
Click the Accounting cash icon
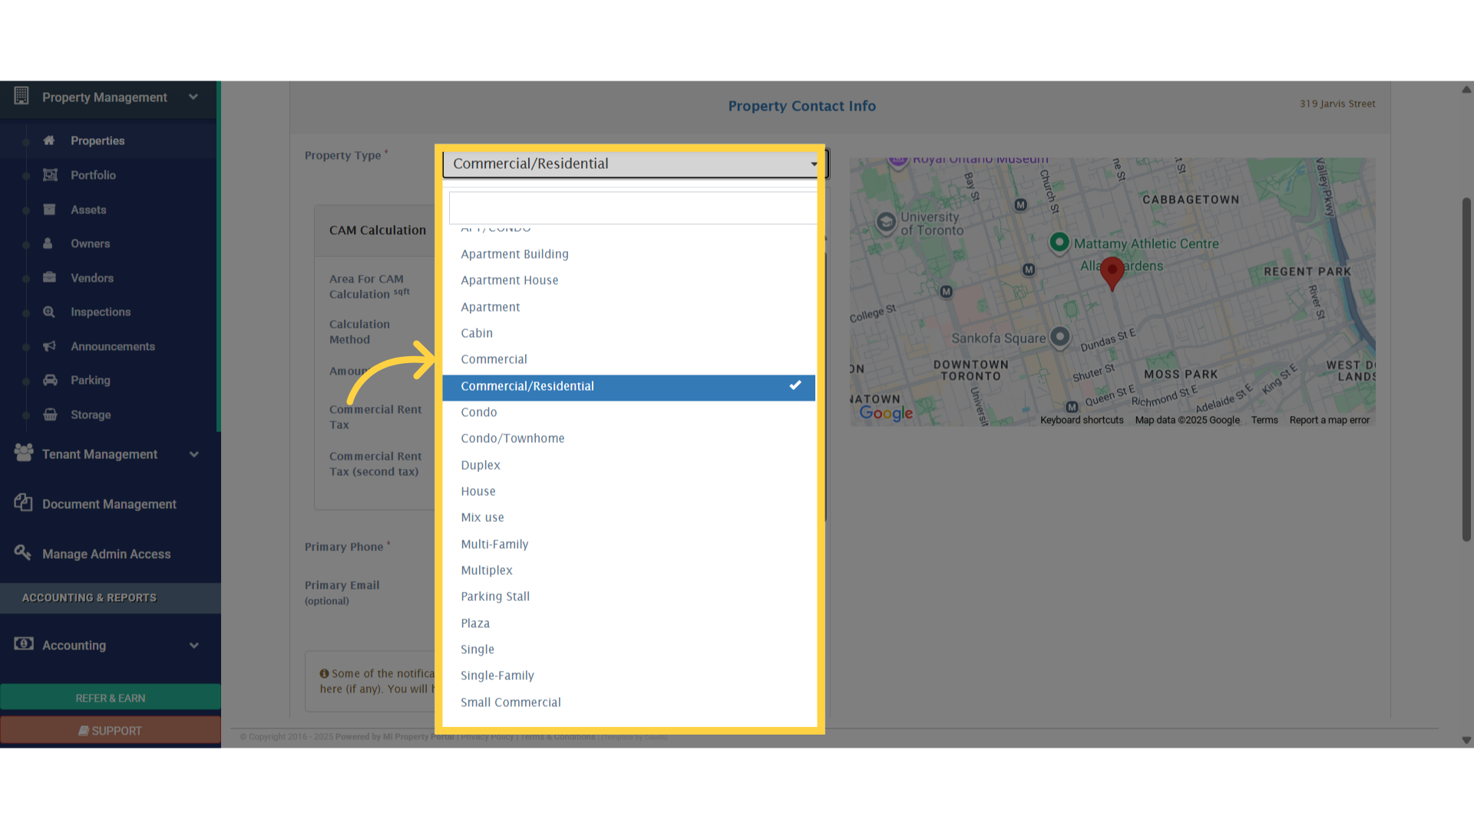tap(23, 645)
